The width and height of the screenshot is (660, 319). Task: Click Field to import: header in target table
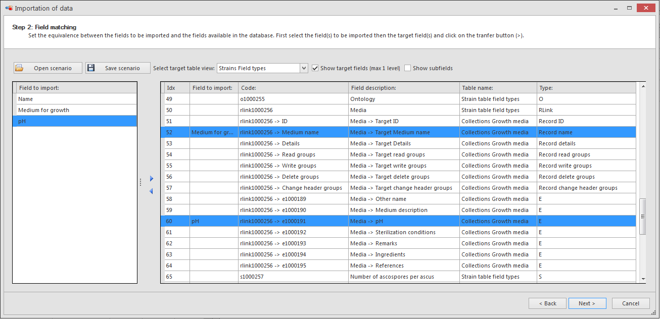click(214, 88)
